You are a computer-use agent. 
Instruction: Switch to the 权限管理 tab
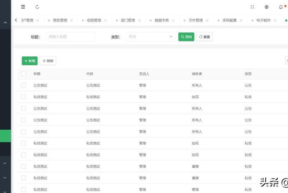[x=94, y=21]
